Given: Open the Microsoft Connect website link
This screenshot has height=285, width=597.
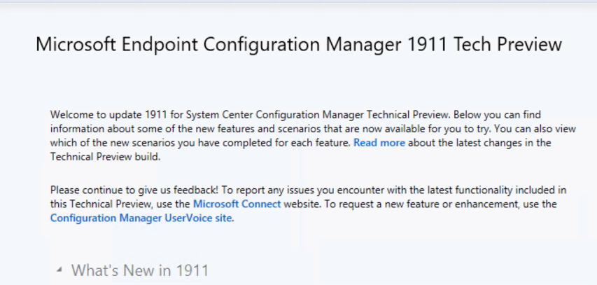Looking at the screenshot, I should pyautogui.click(x=237, y=204).
